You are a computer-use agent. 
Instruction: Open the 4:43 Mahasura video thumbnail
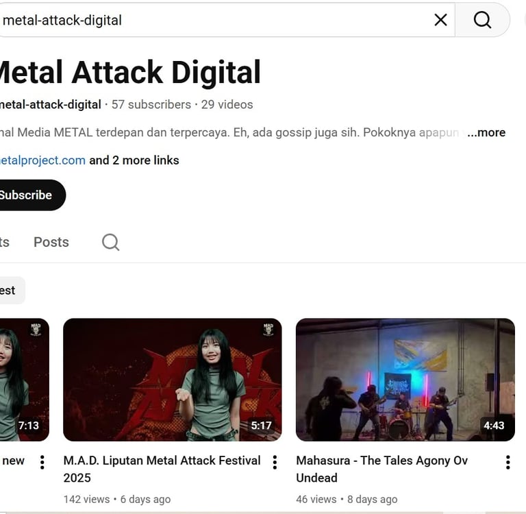(x=405, y=380)
